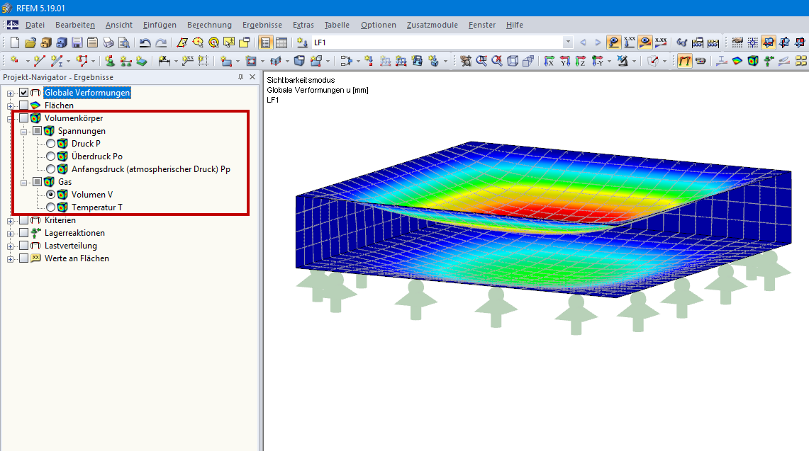Click the New Model icon

[14, 42]
